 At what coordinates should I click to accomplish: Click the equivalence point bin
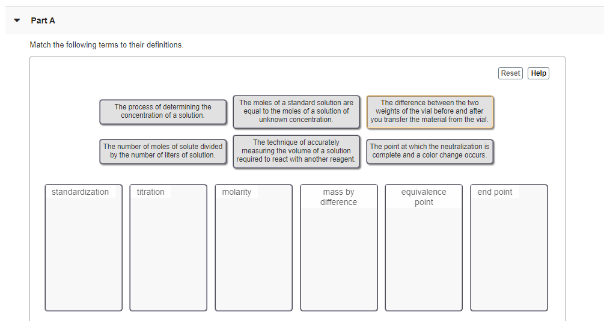(424, 248)
